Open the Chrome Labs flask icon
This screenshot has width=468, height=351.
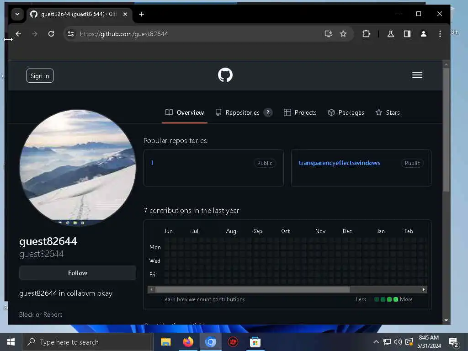click(x=390, y=34)
